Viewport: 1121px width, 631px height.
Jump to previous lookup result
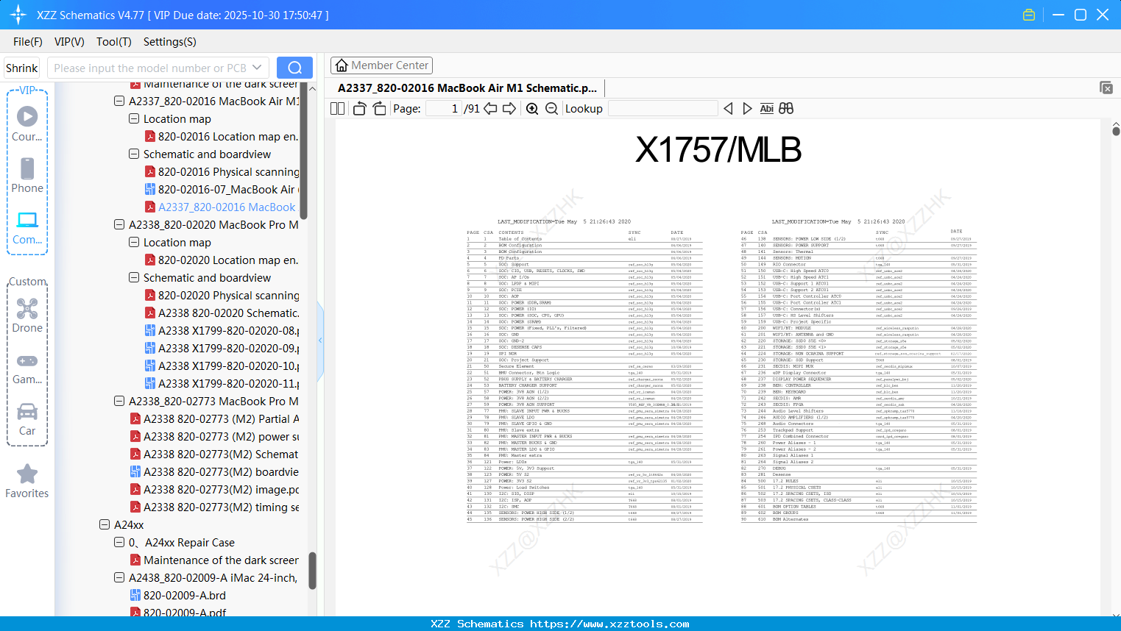(x=728, y=109)
